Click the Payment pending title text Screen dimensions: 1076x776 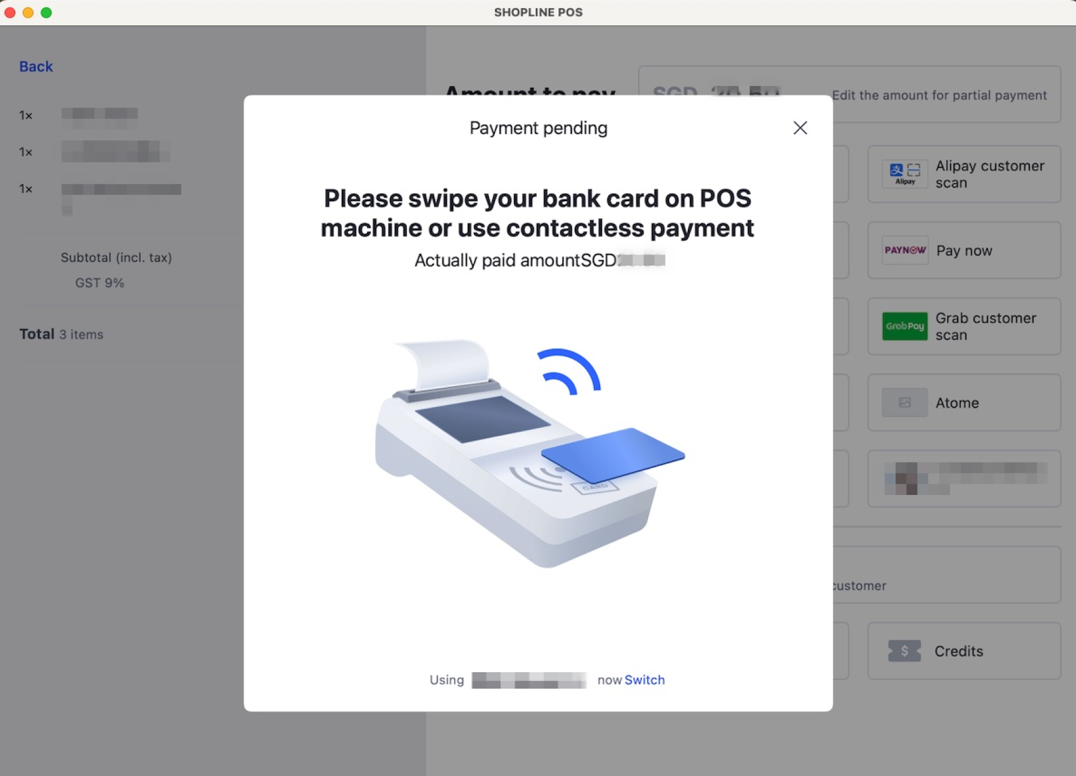(x=539, y=128)
